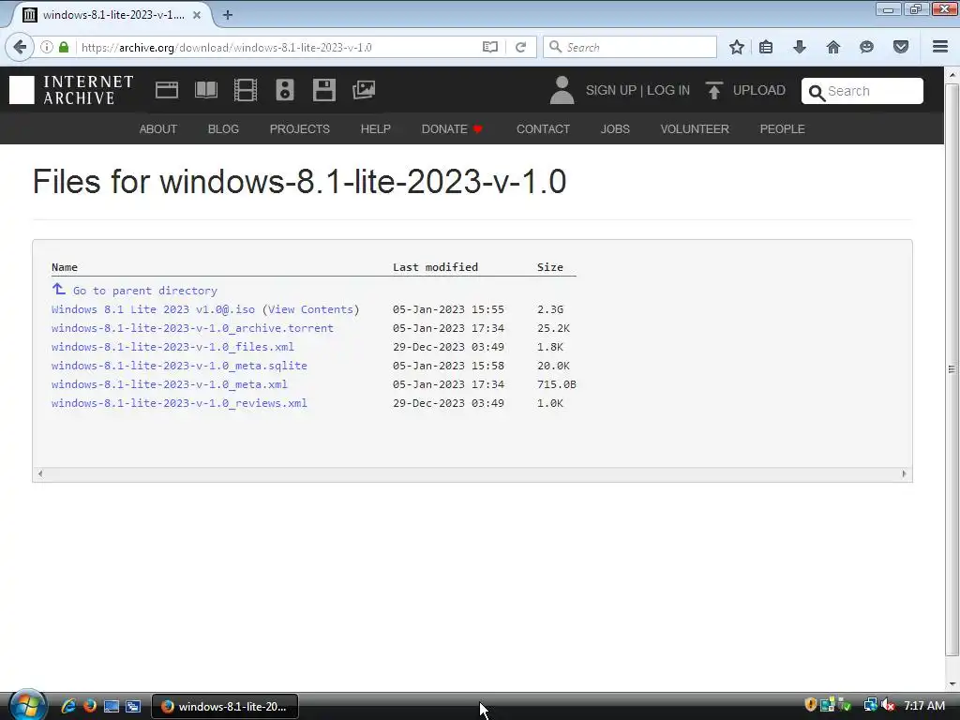Open the _reviews.xml file link

pos(179,403)
